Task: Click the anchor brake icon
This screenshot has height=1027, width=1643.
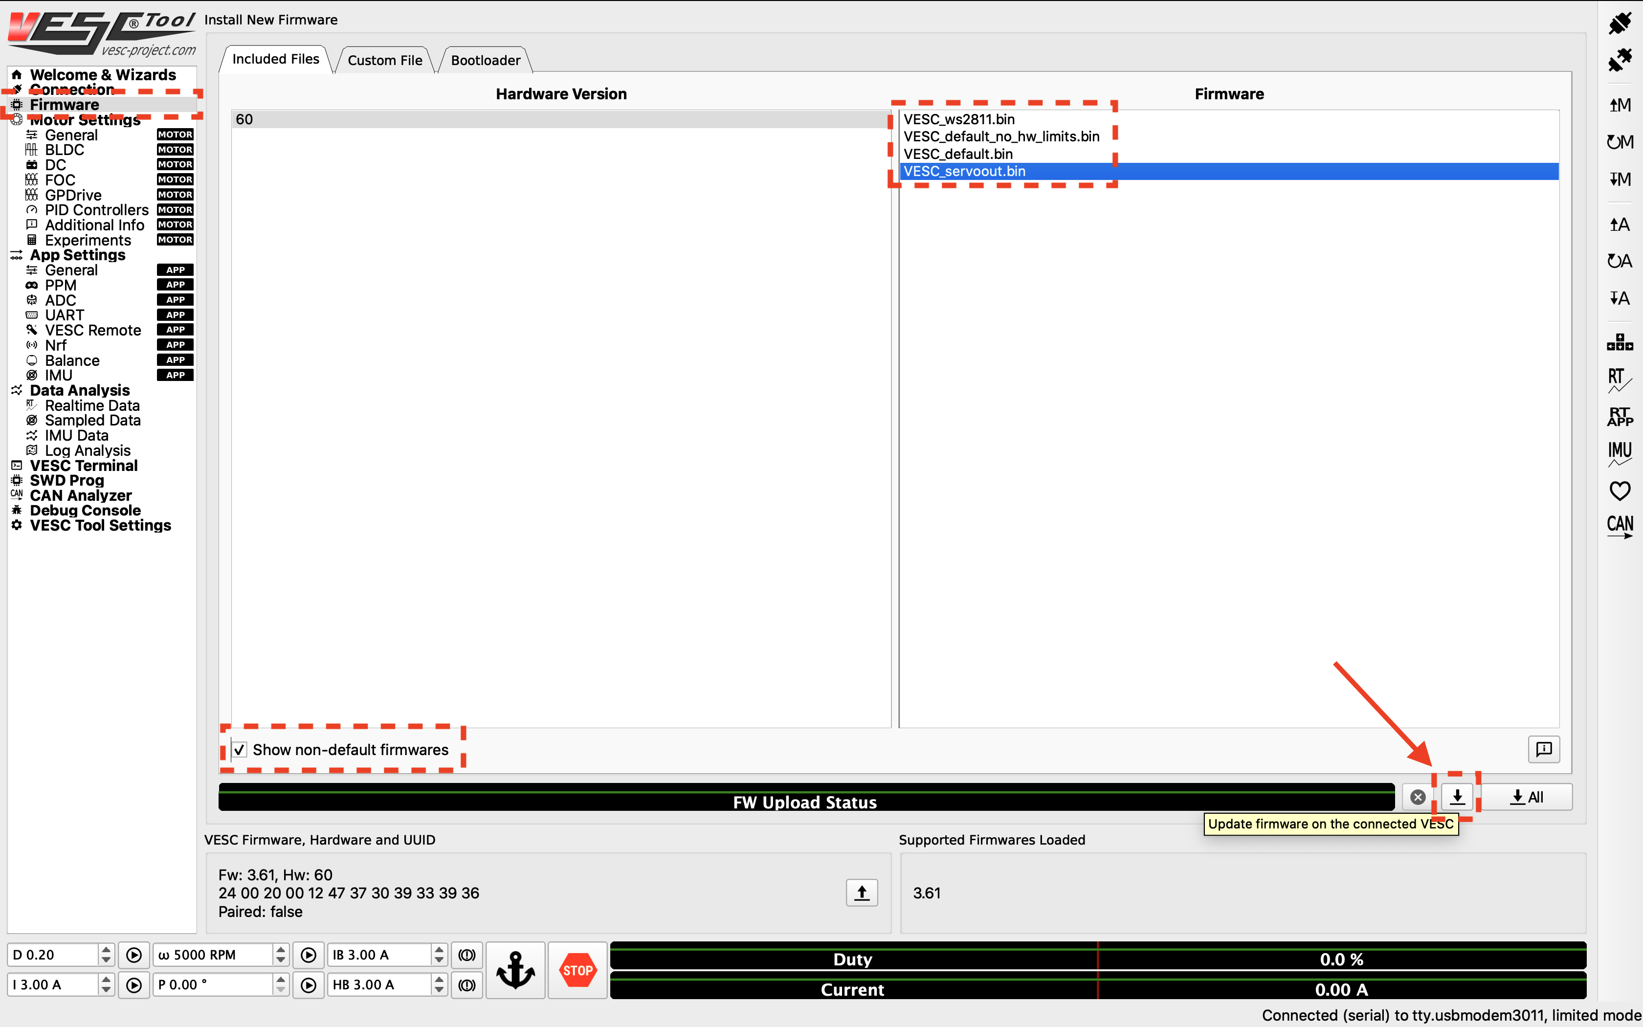Action: tap(516, 970)
